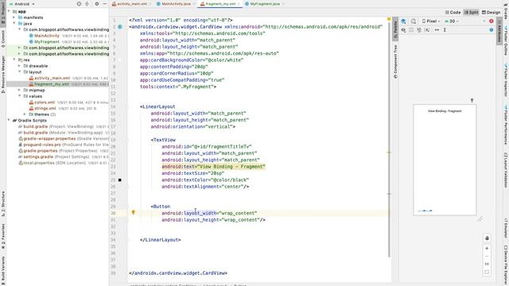Switch editor to Code view mode

[x=453, y=13]
